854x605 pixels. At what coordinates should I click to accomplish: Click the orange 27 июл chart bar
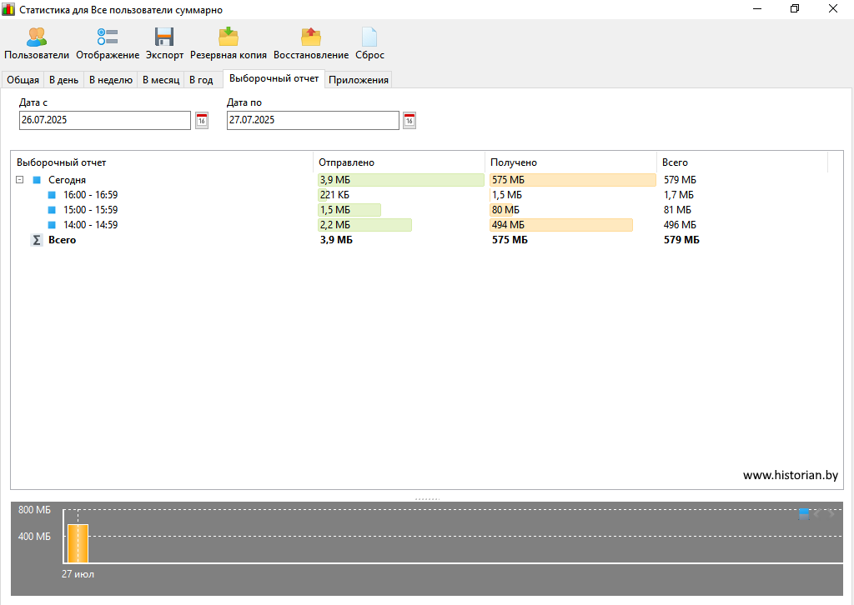[x=78, y=543]
